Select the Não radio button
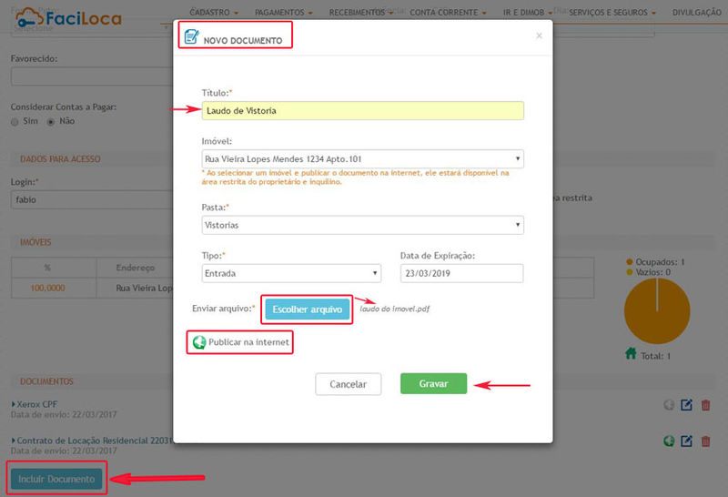This screenshot has height=497, width=728. pyautogui.click(x=51, y=121)
